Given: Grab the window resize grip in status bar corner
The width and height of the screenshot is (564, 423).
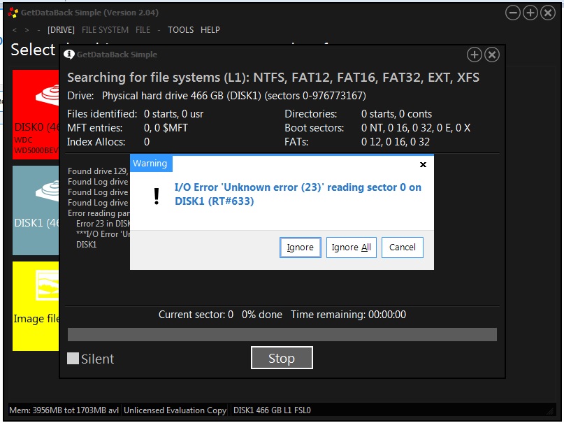Looking at the screenshot, I should click(550, 411).
